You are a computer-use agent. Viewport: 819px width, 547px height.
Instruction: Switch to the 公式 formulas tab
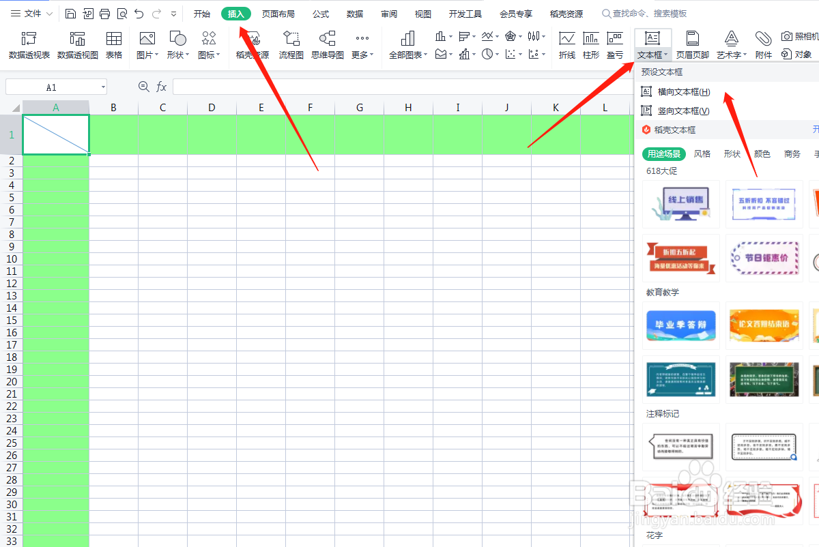(321, 14)
